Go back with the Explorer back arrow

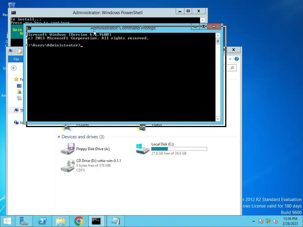[x=14, y=68]
